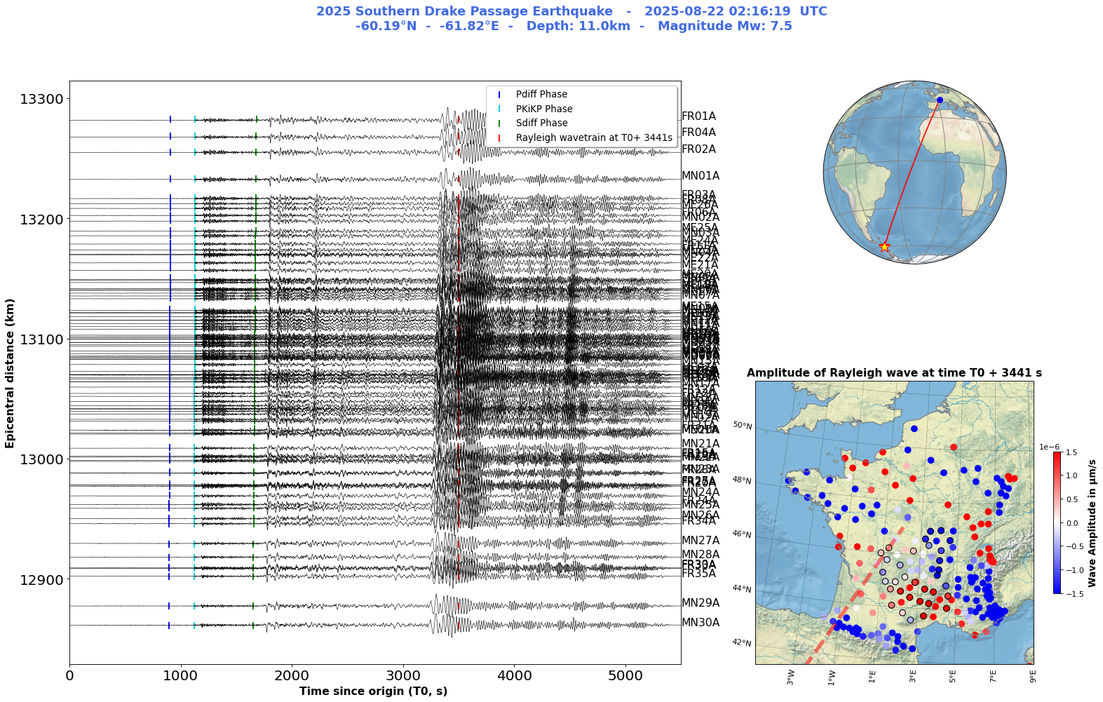Viewport: 1103px width, 702px height.
Task: Click the red Rayleigh wavetrain legend marker
Action: click(x=499, y=138)
